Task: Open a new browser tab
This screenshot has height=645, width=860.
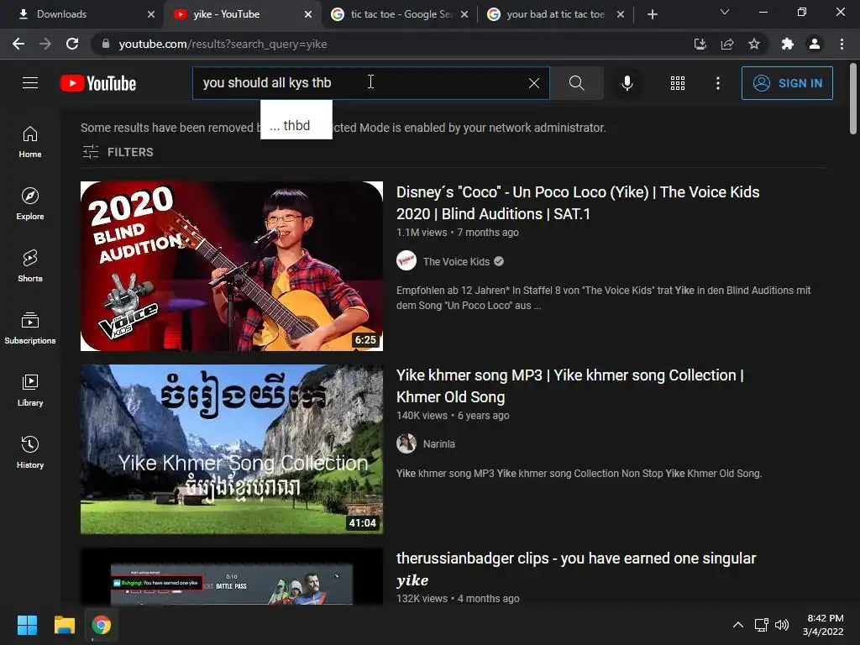Action: (652, 14)
